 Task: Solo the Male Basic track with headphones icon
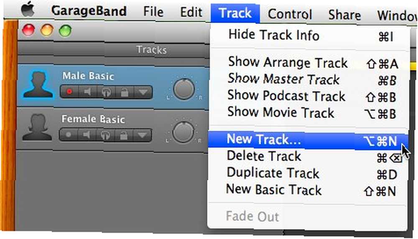point(106,92)
